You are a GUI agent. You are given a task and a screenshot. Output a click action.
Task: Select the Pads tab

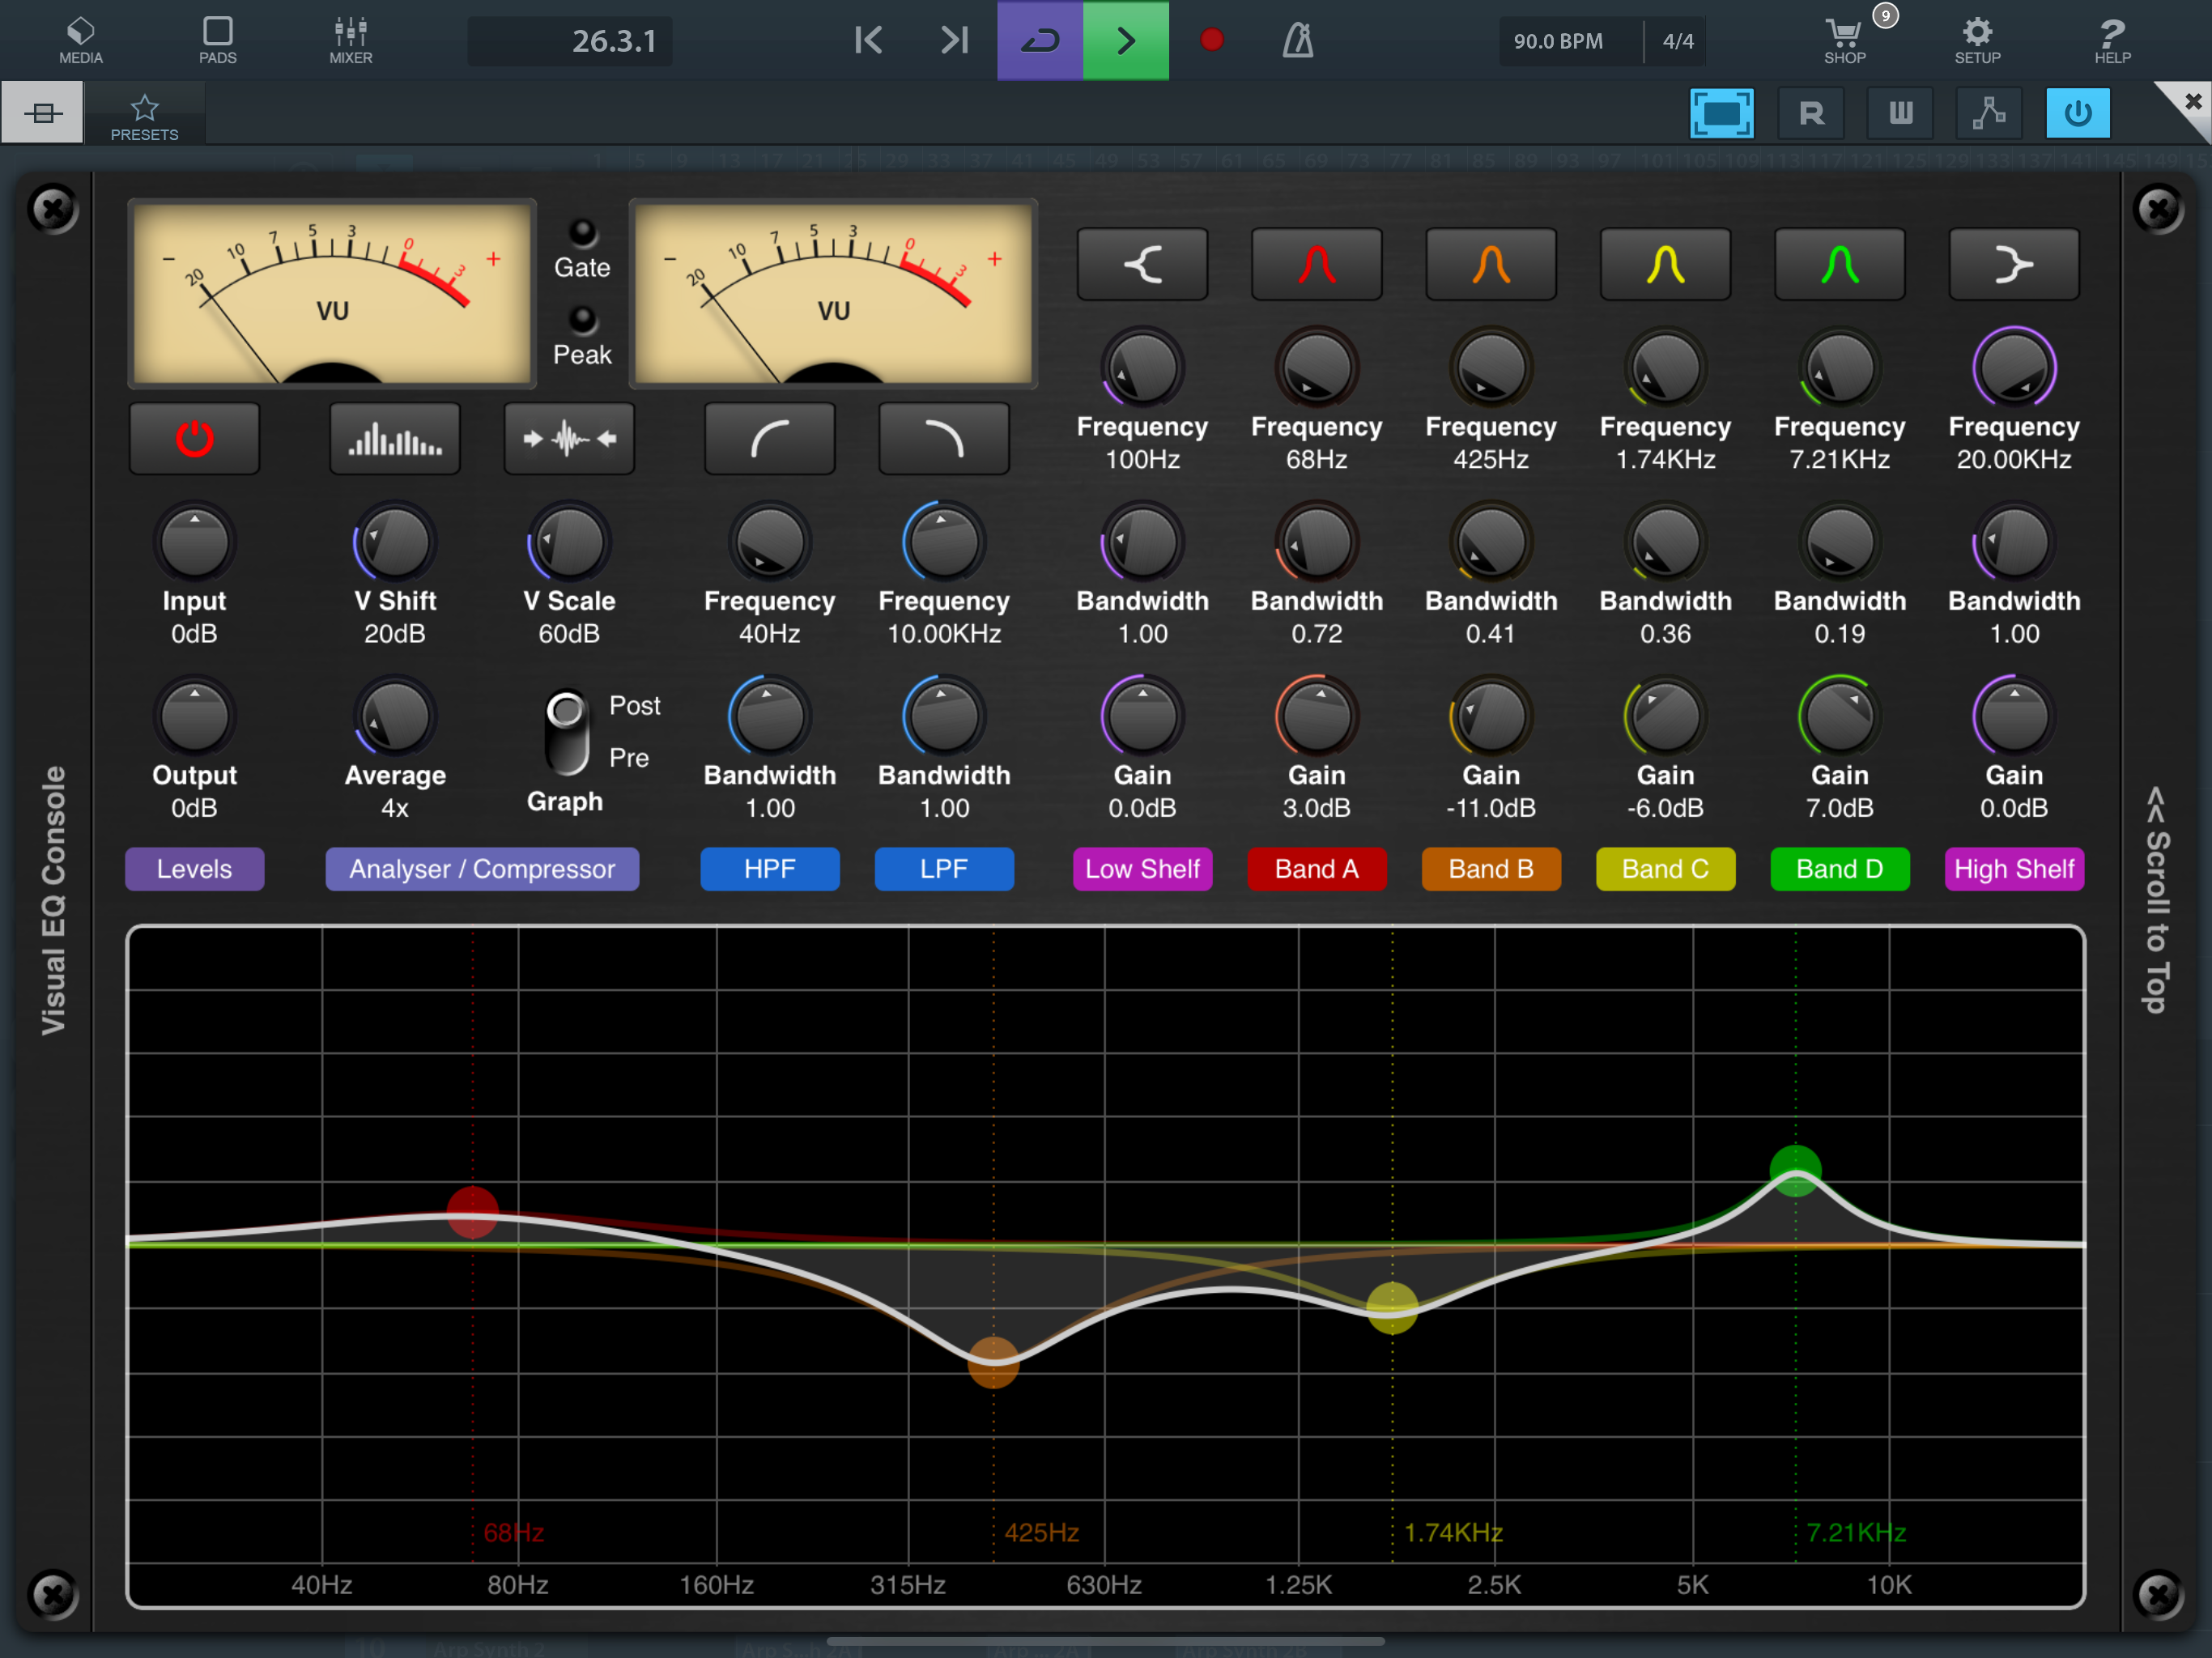(217, 40)
